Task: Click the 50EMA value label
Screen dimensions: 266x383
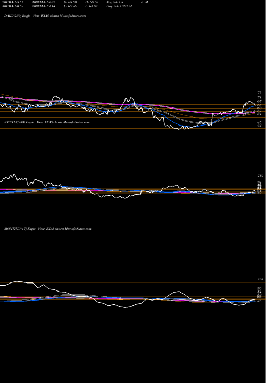Action: point(14,6)
